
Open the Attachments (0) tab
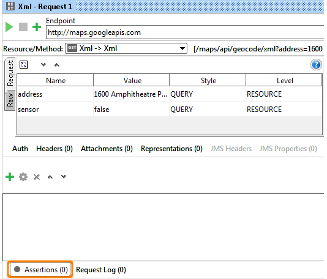pos(107,149)
